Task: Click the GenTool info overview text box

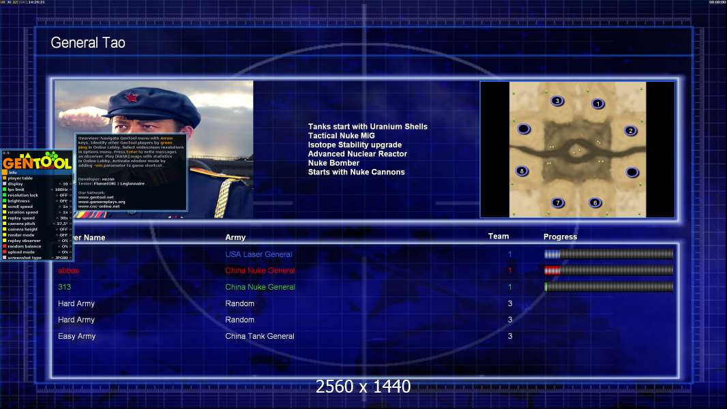Action: click(x=131, y=172)
